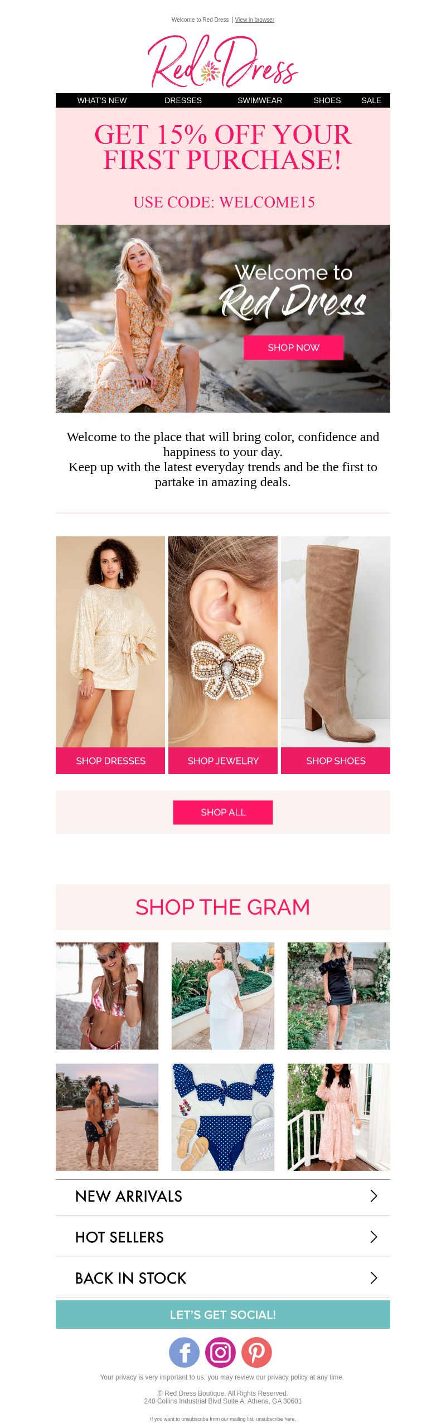
Task: Expand the New Arrivals chevron arrow
Action: pos(374,1195)
